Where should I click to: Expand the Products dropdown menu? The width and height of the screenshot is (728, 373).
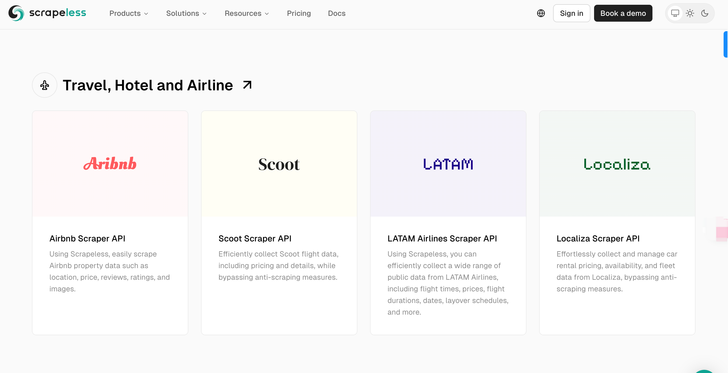[129, 13]
